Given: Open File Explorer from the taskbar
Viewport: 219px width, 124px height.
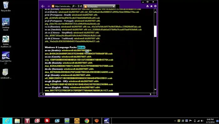Looking at the screenshot, I should [x=17, y=121].
